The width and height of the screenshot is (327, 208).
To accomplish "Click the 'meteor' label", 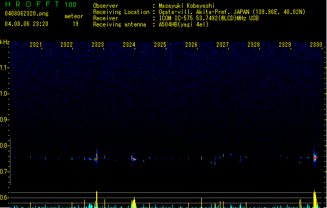I will point(74,16).
